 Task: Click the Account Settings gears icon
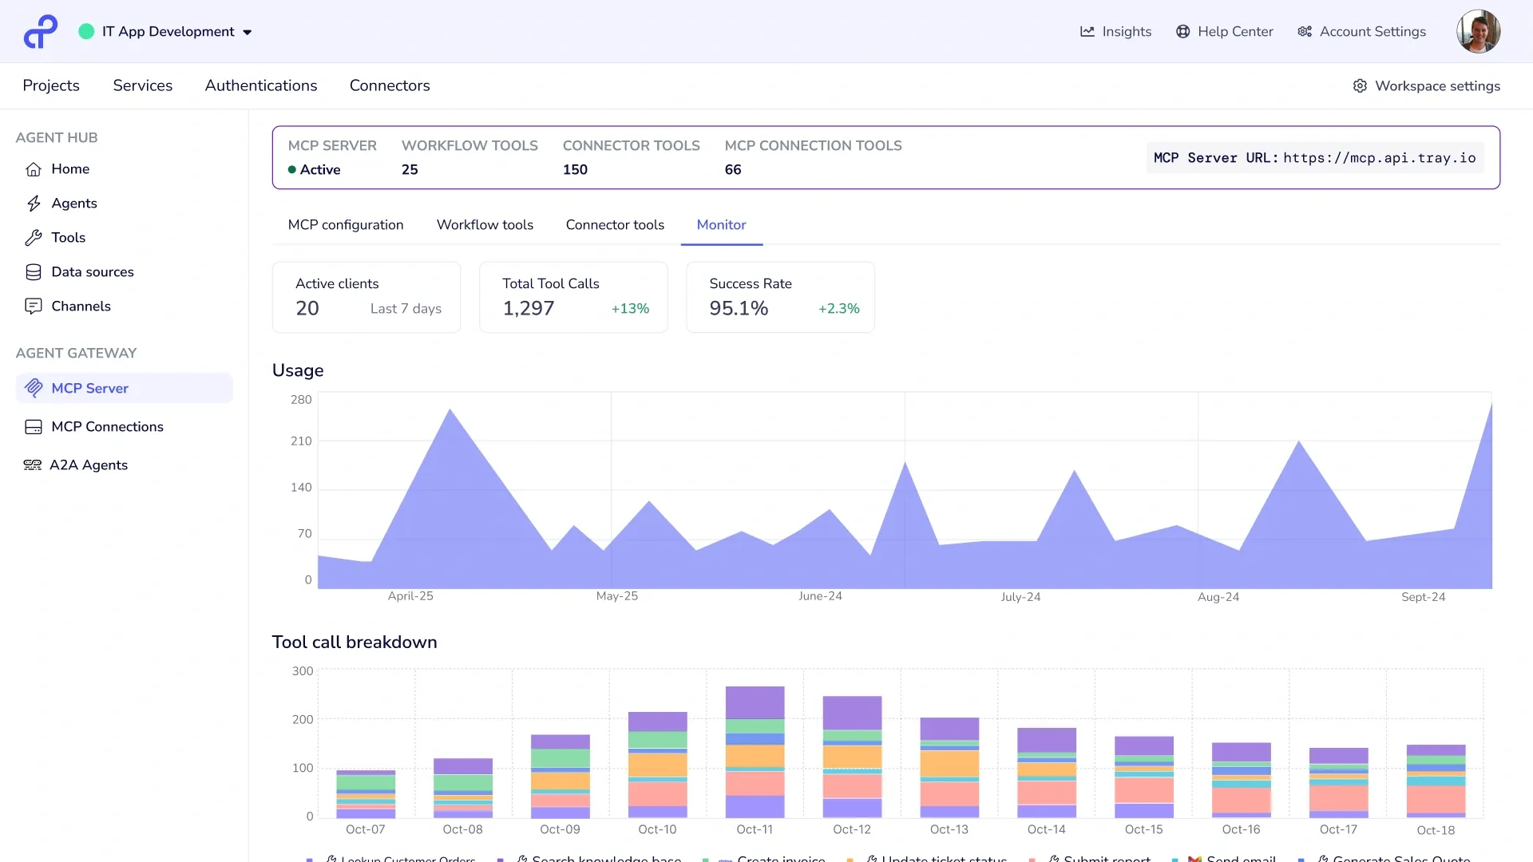click(x=1305, y=32)
